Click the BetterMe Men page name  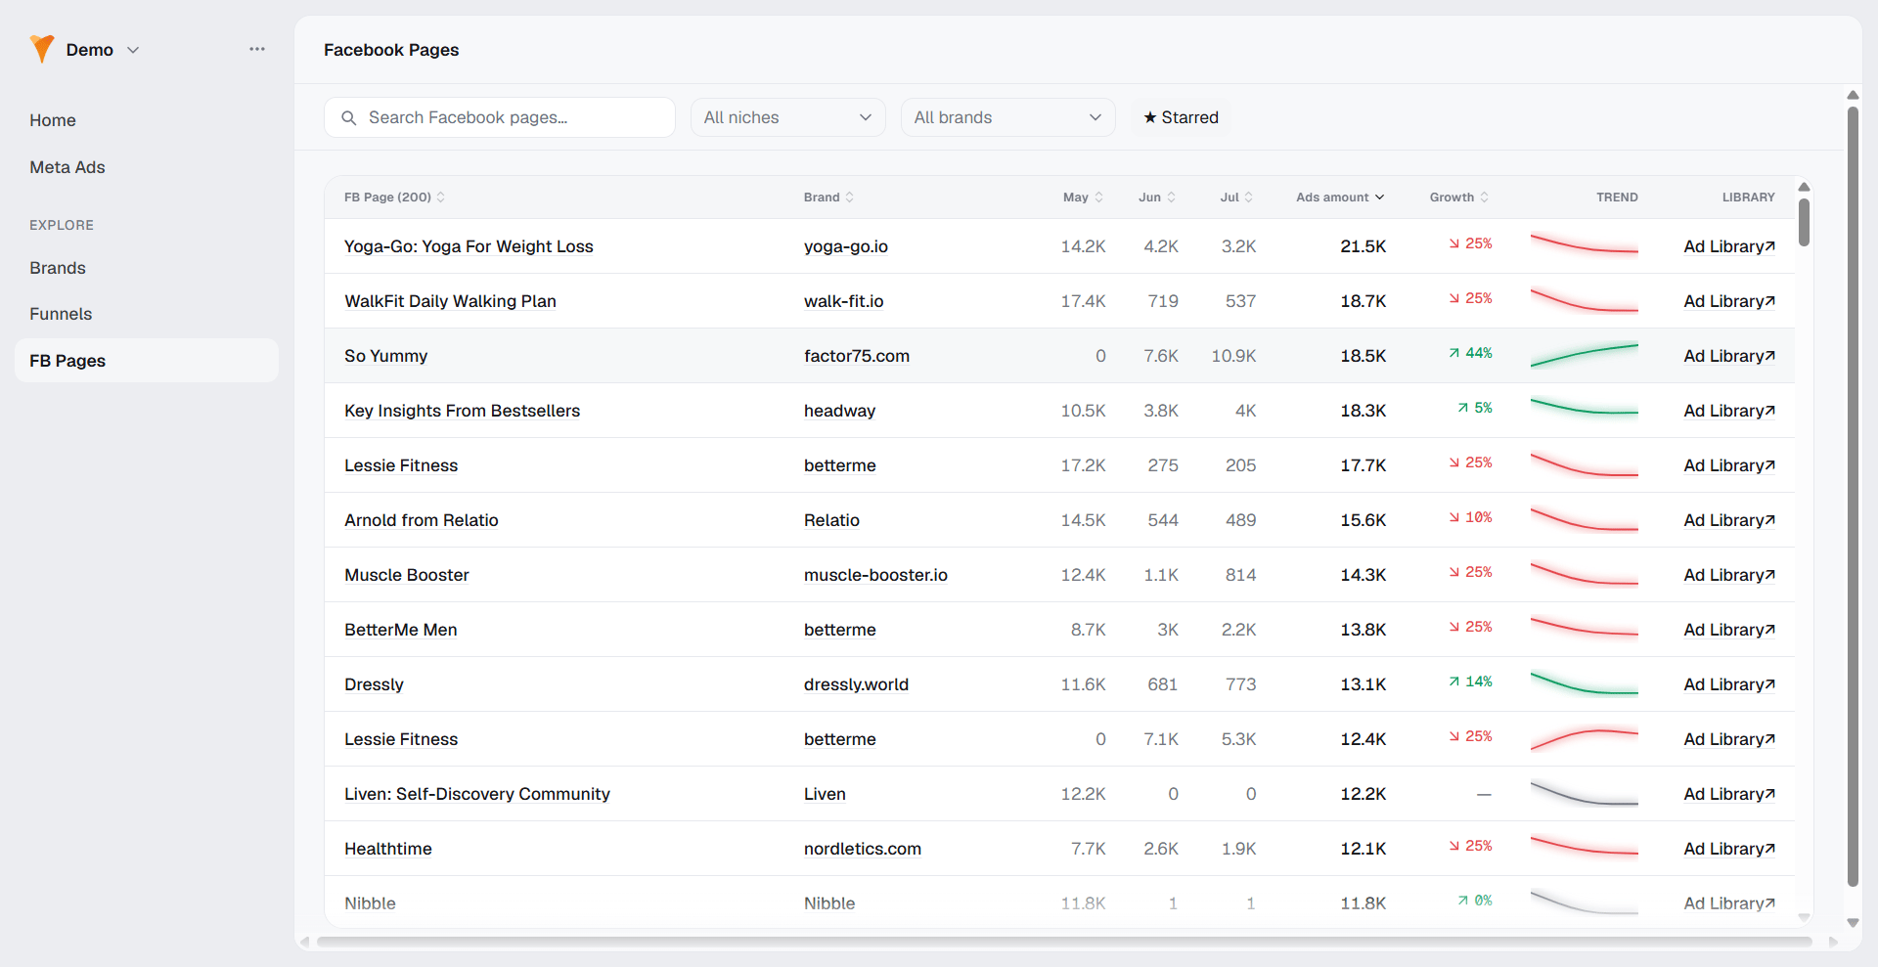point(400,630)
